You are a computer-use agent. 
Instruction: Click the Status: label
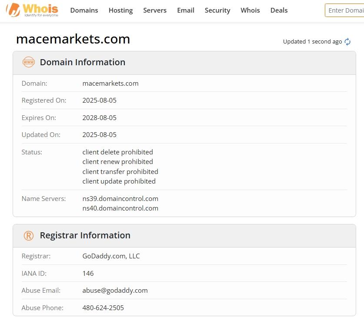(x=32, y=152)
